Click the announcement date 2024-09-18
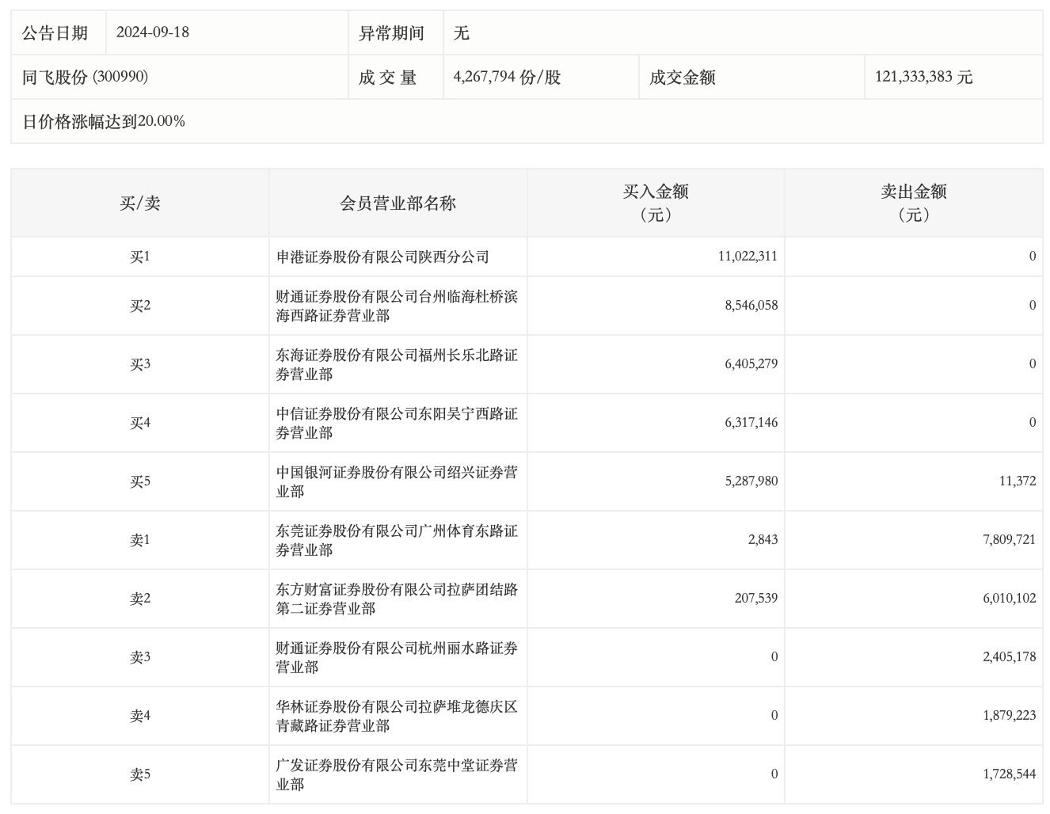1050x814 pixels. (152, 32)
